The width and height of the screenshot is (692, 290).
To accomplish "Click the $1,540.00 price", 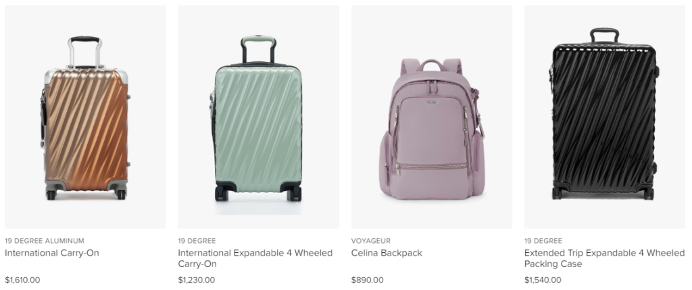I will (x=543, y=280).
